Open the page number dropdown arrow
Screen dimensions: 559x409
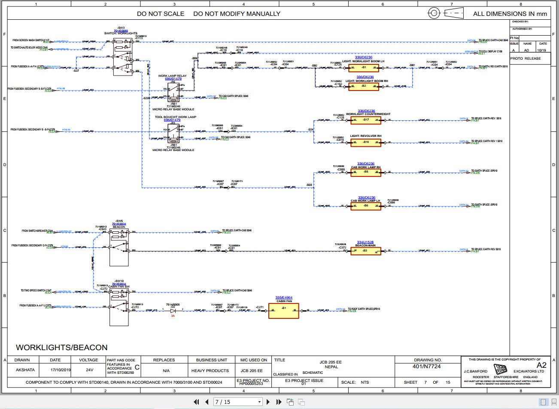click(x=259, y=402)
